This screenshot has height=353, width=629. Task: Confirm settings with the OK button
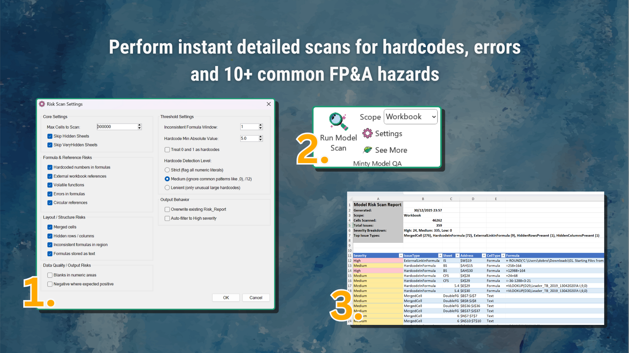point(226,297)
